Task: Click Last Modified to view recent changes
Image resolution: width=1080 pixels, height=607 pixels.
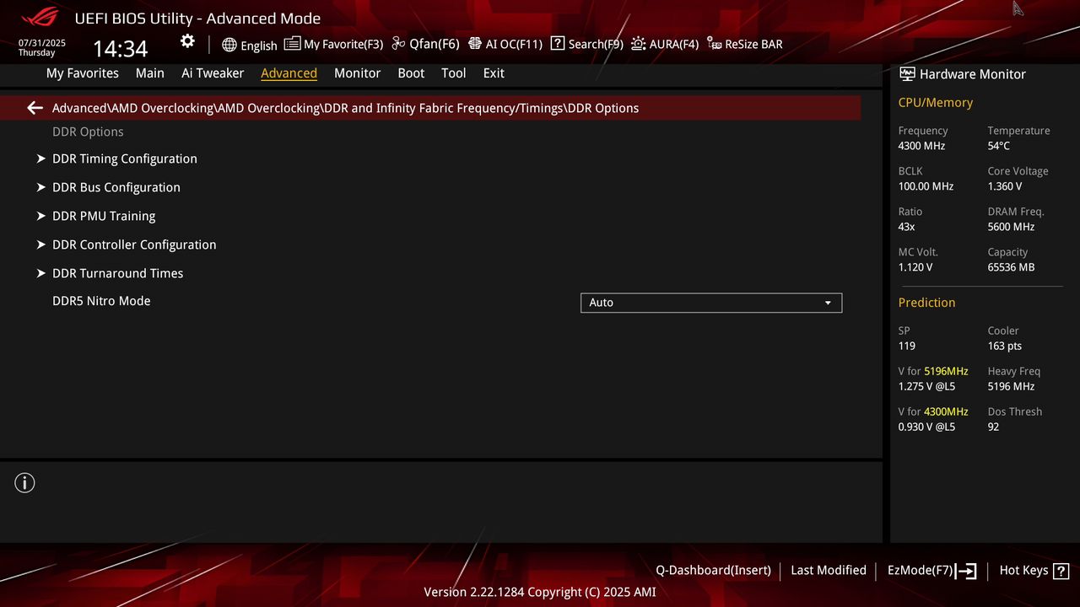Action: [x=828, y=570]
